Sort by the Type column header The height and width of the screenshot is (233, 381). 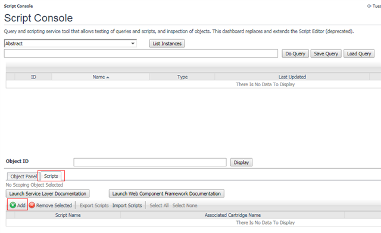click(x=182, y=77)
